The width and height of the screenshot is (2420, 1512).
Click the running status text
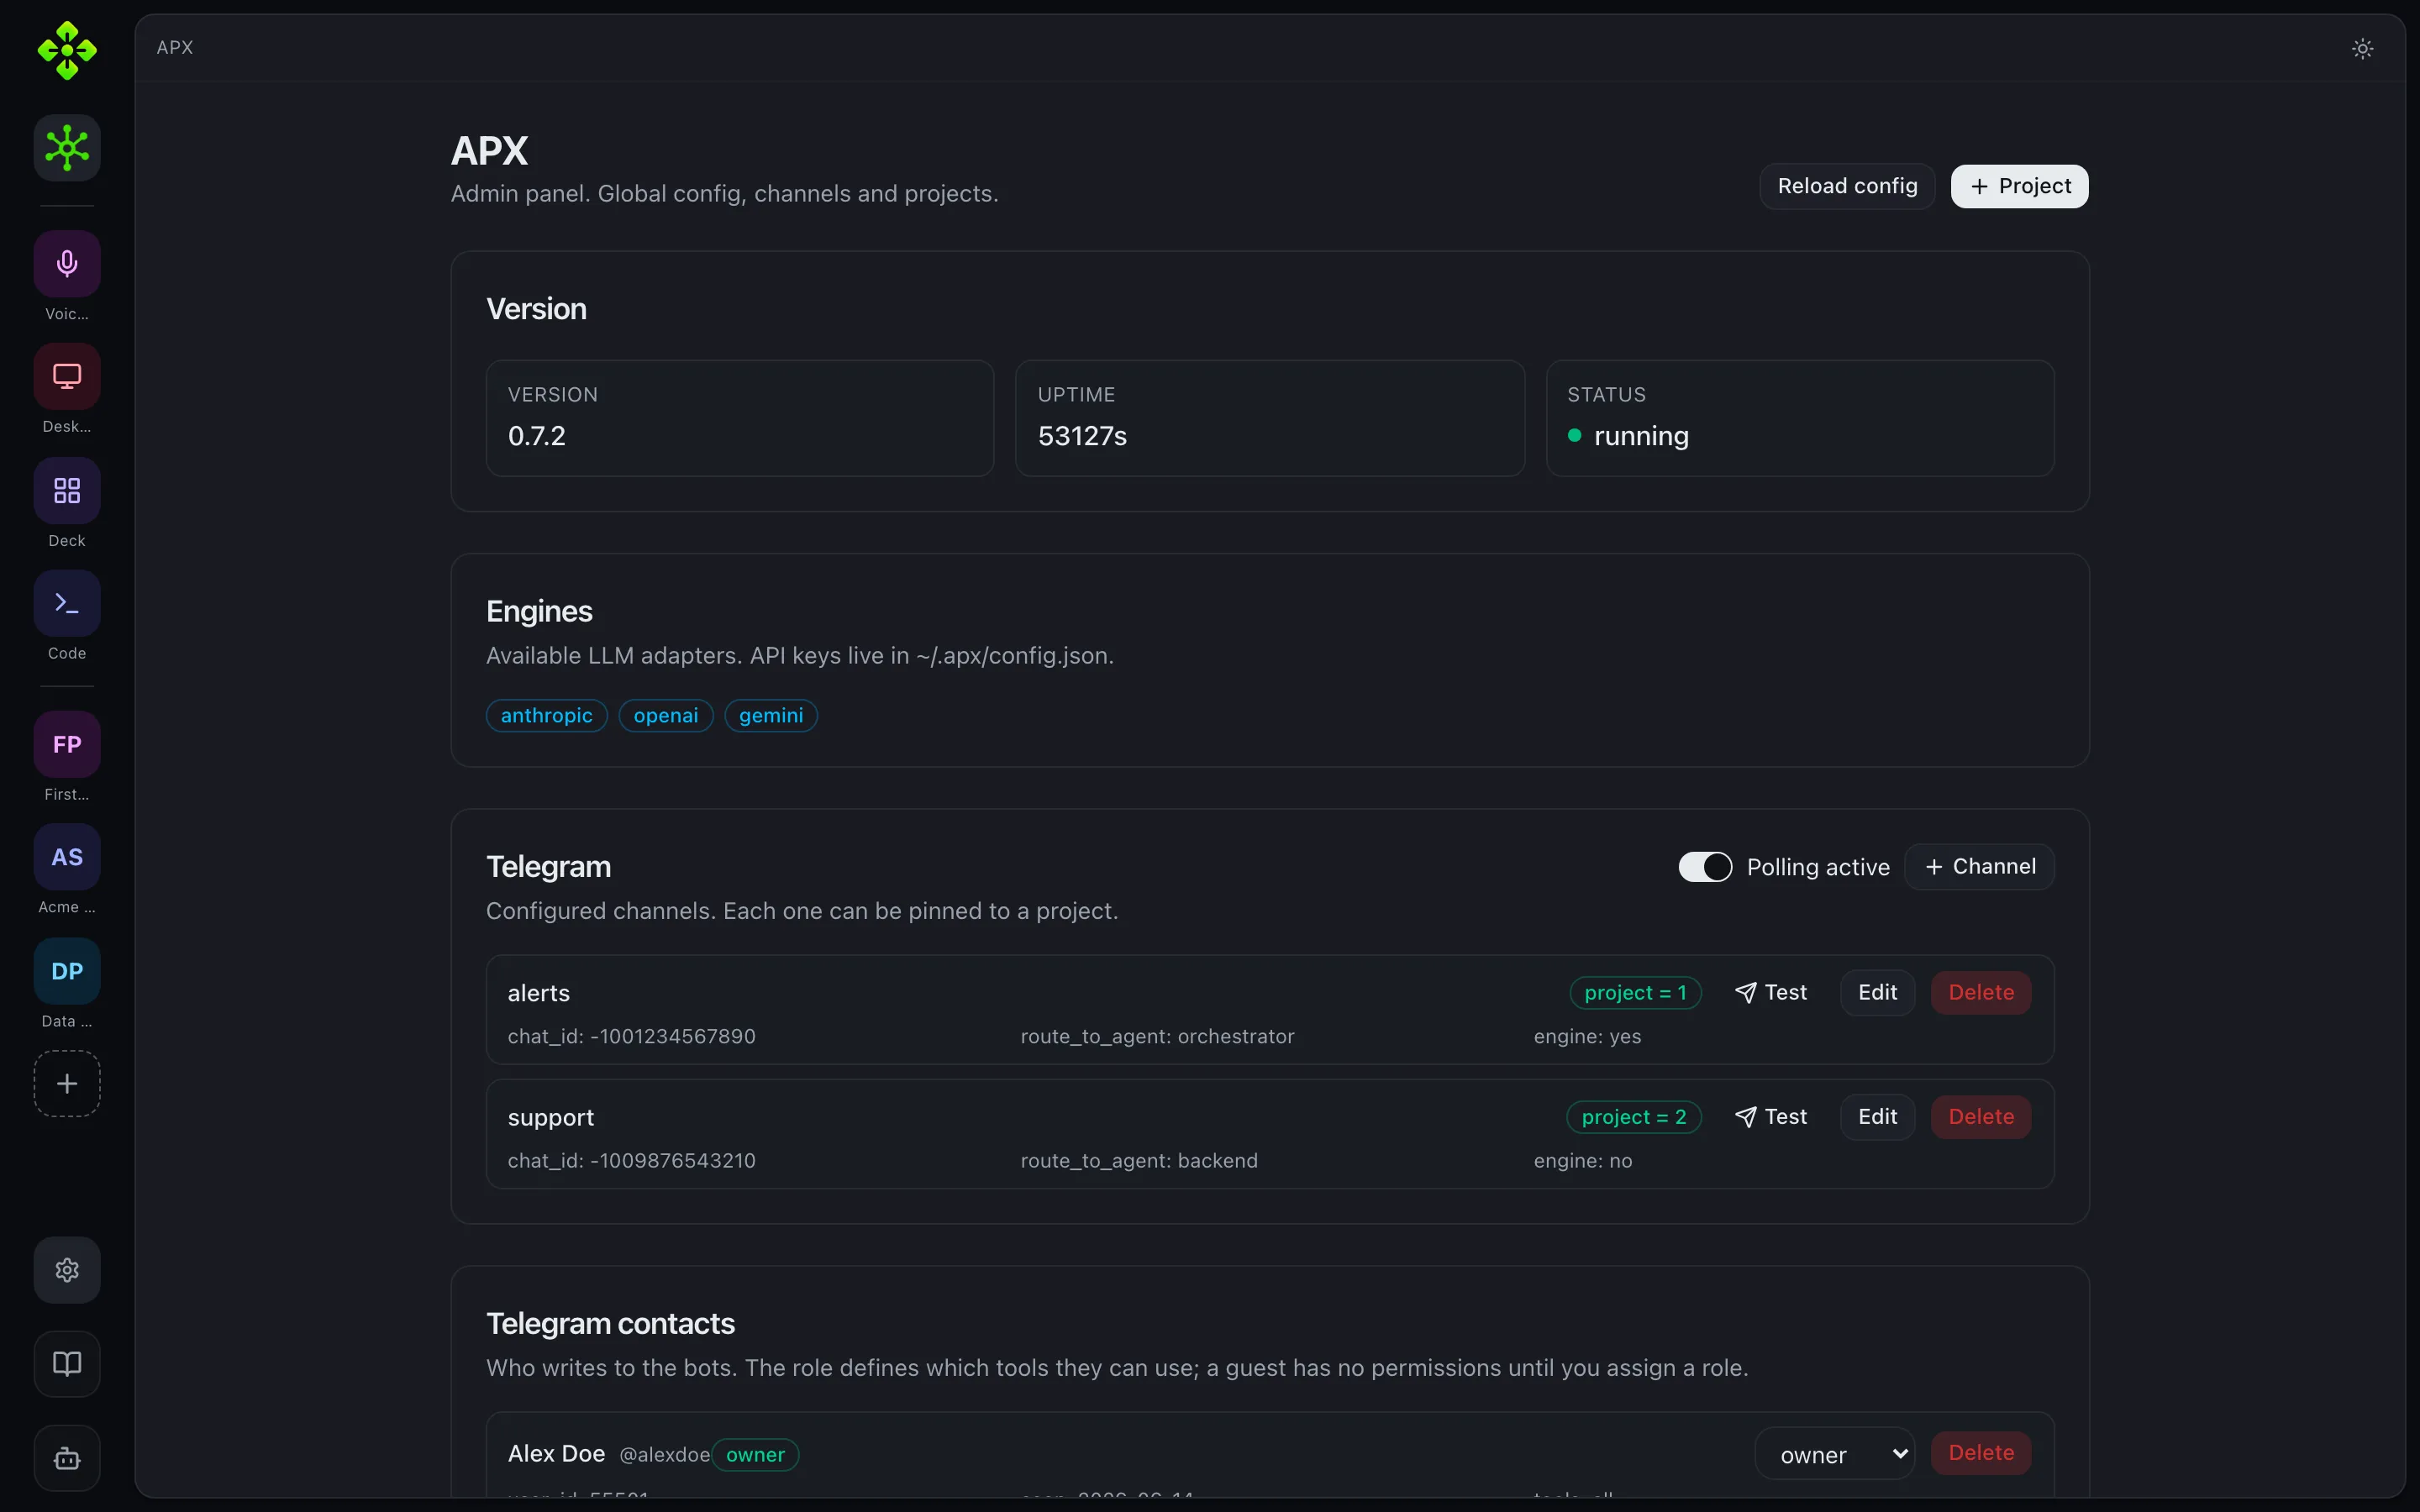[x=1641, y=436]
